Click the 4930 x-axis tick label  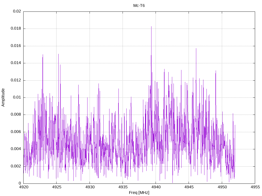[x=90, y=187]
